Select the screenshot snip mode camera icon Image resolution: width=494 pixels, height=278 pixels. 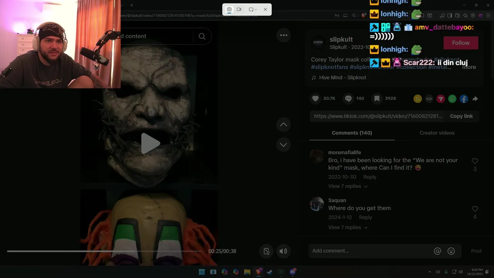pyautogui.click(x=229, y=9)
